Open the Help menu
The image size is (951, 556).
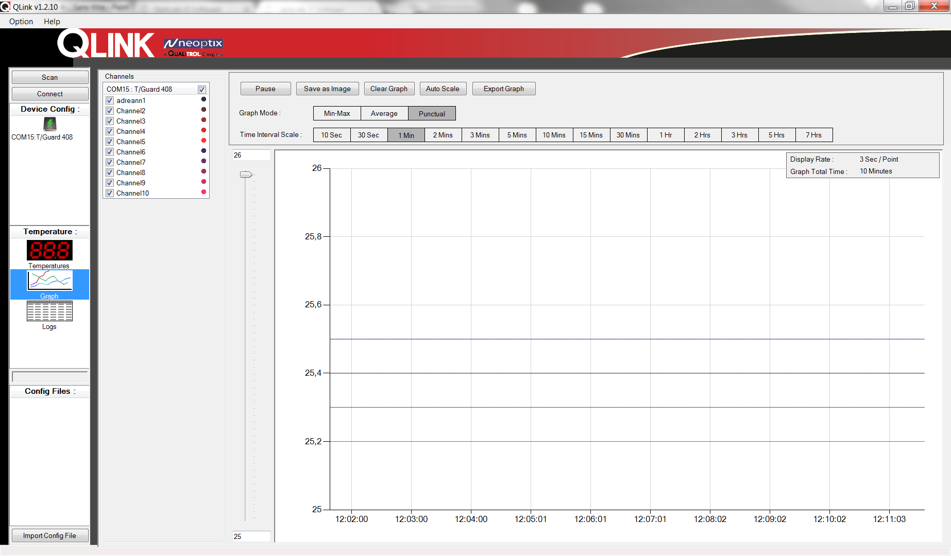[x=52, y=22]
